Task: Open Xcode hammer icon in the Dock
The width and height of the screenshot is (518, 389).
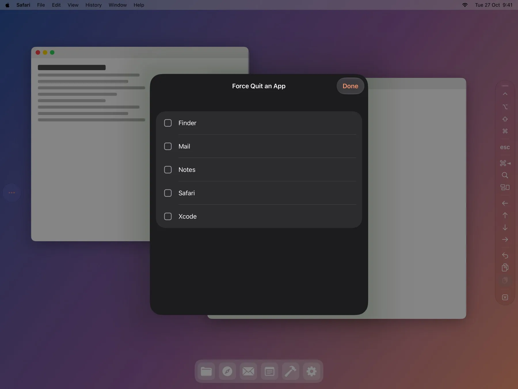Action: pyautogui.click(x=290, y=371)
